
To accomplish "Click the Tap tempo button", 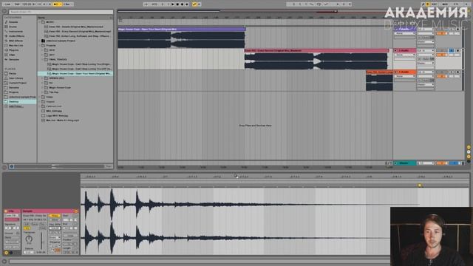I will coord(17,4).
